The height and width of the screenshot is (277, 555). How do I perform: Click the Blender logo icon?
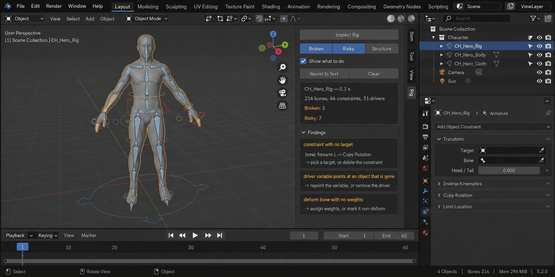[8, 6]
